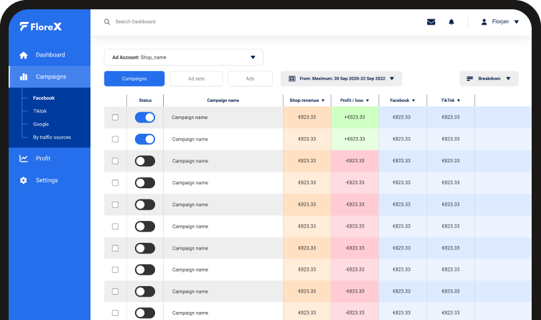
Task: Click the Campaigns bar chart icon
Action: 24,77
